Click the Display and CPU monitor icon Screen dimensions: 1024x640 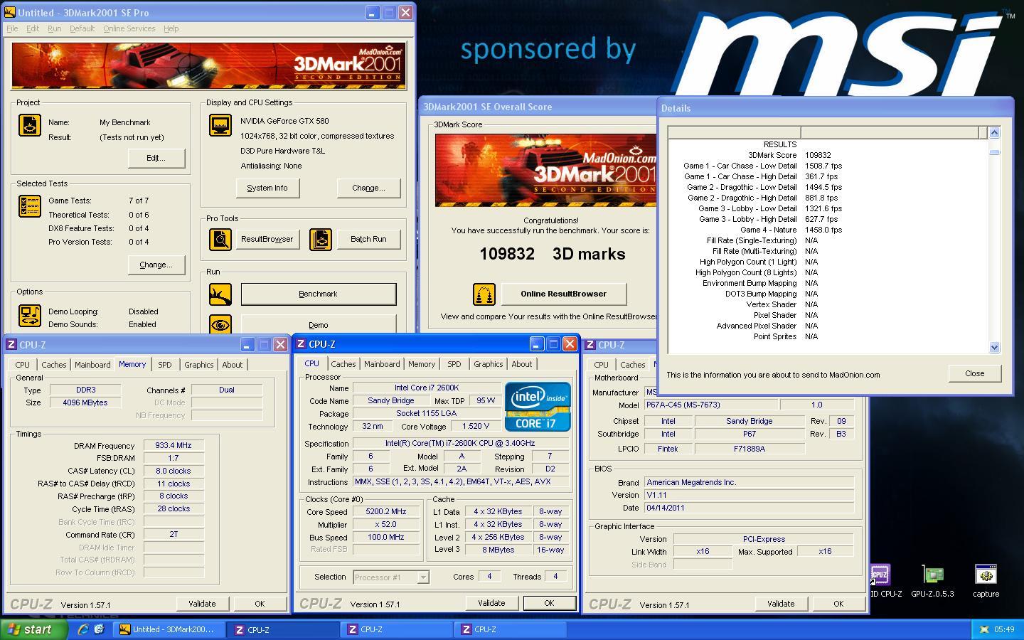[220, 125]
